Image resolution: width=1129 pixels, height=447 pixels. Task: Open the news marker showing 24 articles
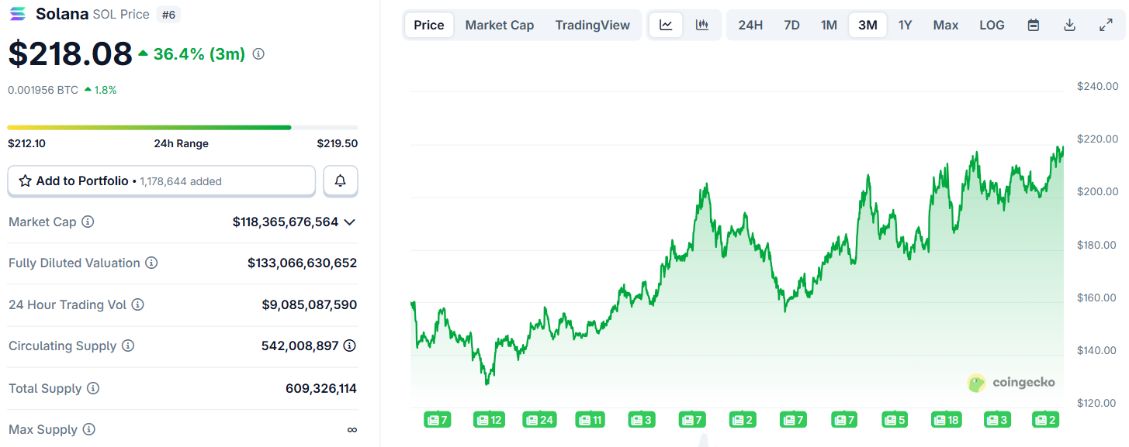tap(539, 419)
